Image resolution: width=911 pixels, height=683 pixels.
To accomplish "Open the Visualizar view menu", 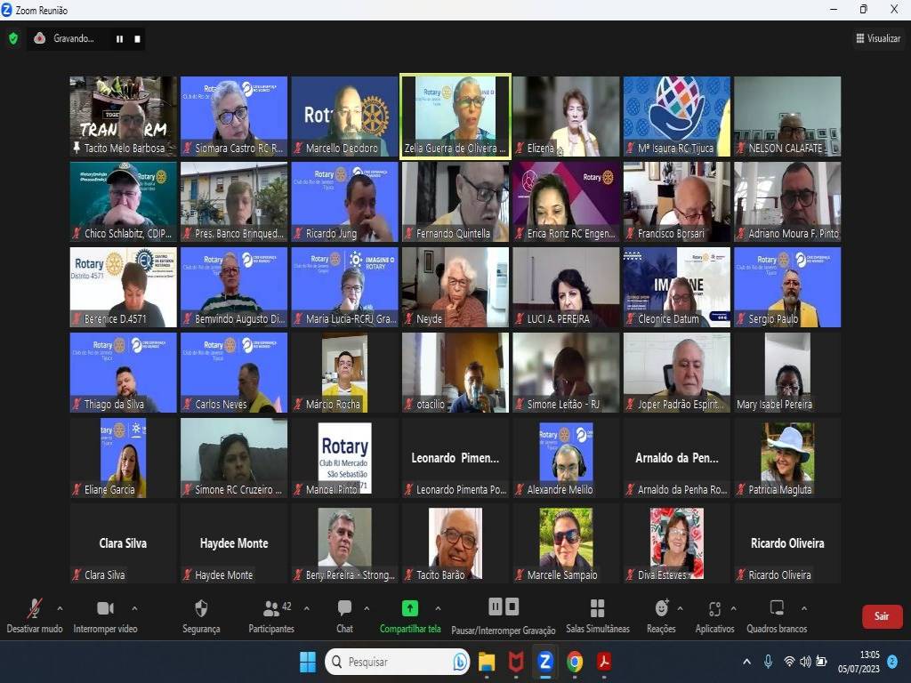I will coord(877,38).
